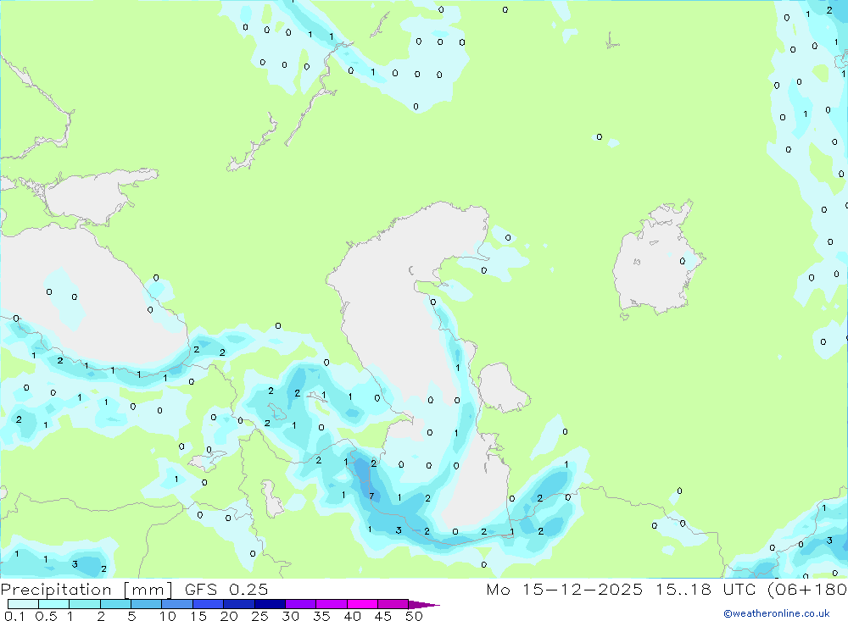Click the legend label "20"

229,616
